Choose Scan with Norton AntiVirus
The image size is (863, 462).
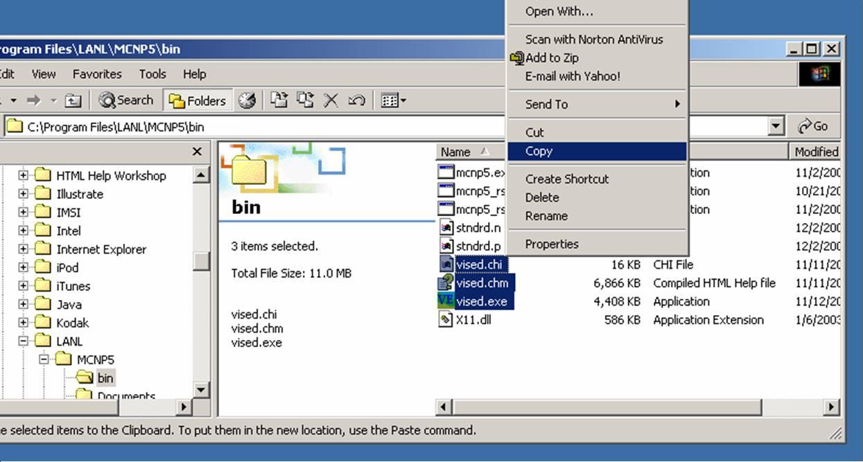(x=597, y=39)
